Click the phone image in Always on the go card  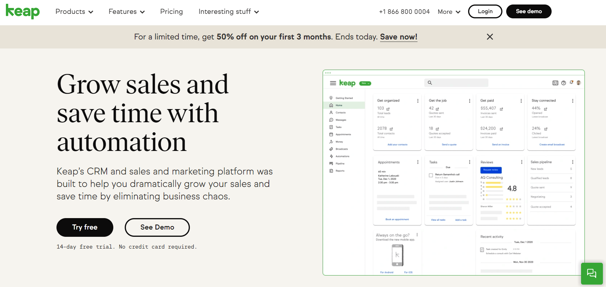[397, 255]
